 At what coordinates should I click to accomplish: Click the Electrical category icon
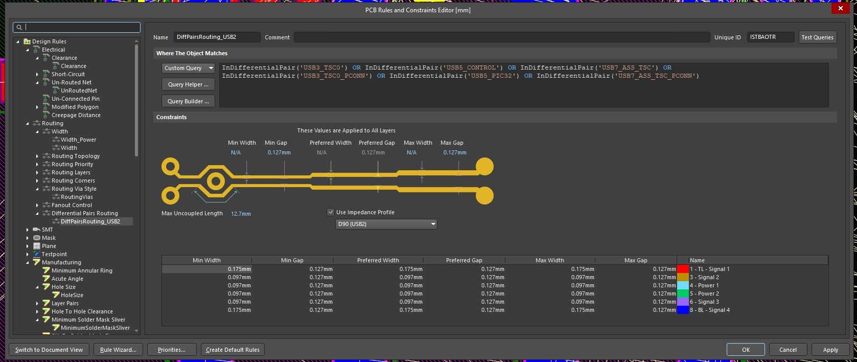36,50
